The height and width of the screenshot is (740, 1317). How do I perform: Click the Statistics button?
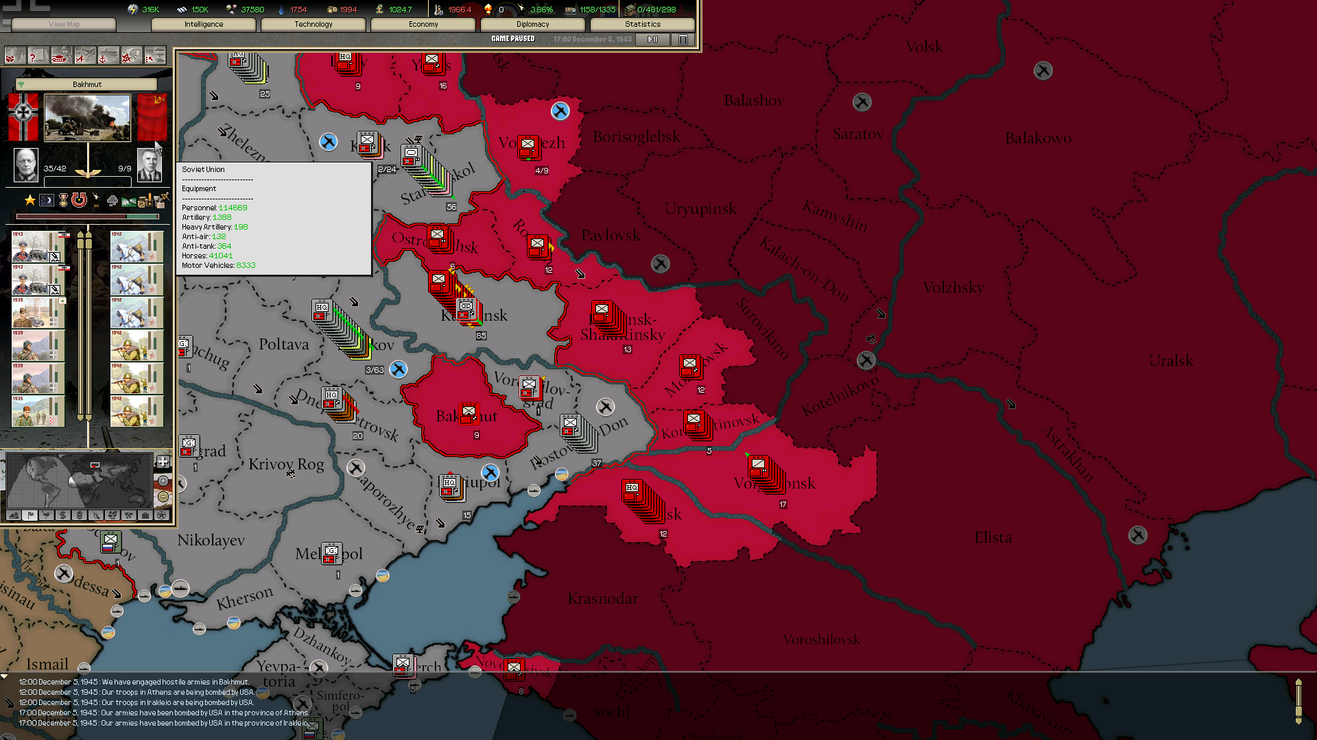(x=642, y=24)
